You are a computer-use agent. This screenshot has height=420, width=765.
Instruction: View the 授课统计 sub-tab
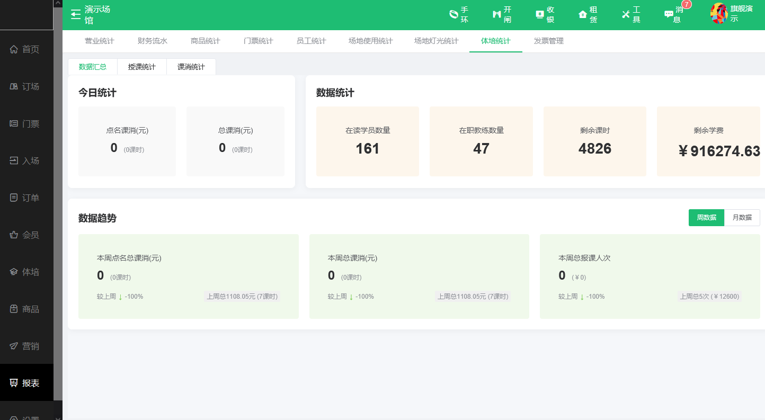click(x=141, y=66)
